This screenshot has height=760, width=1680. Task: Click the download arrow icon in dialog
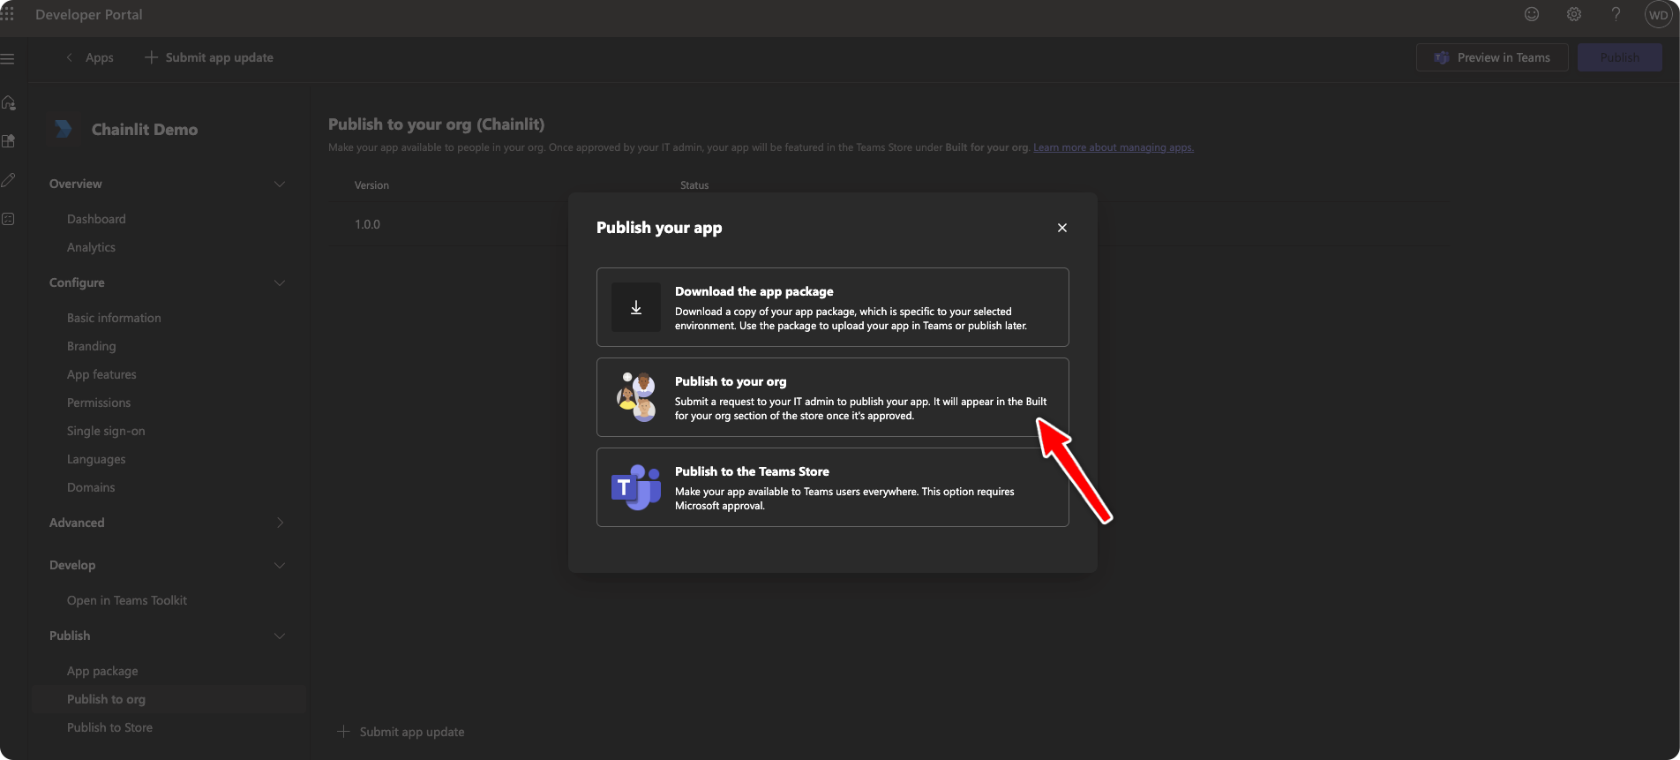click(x=636, y=307)
